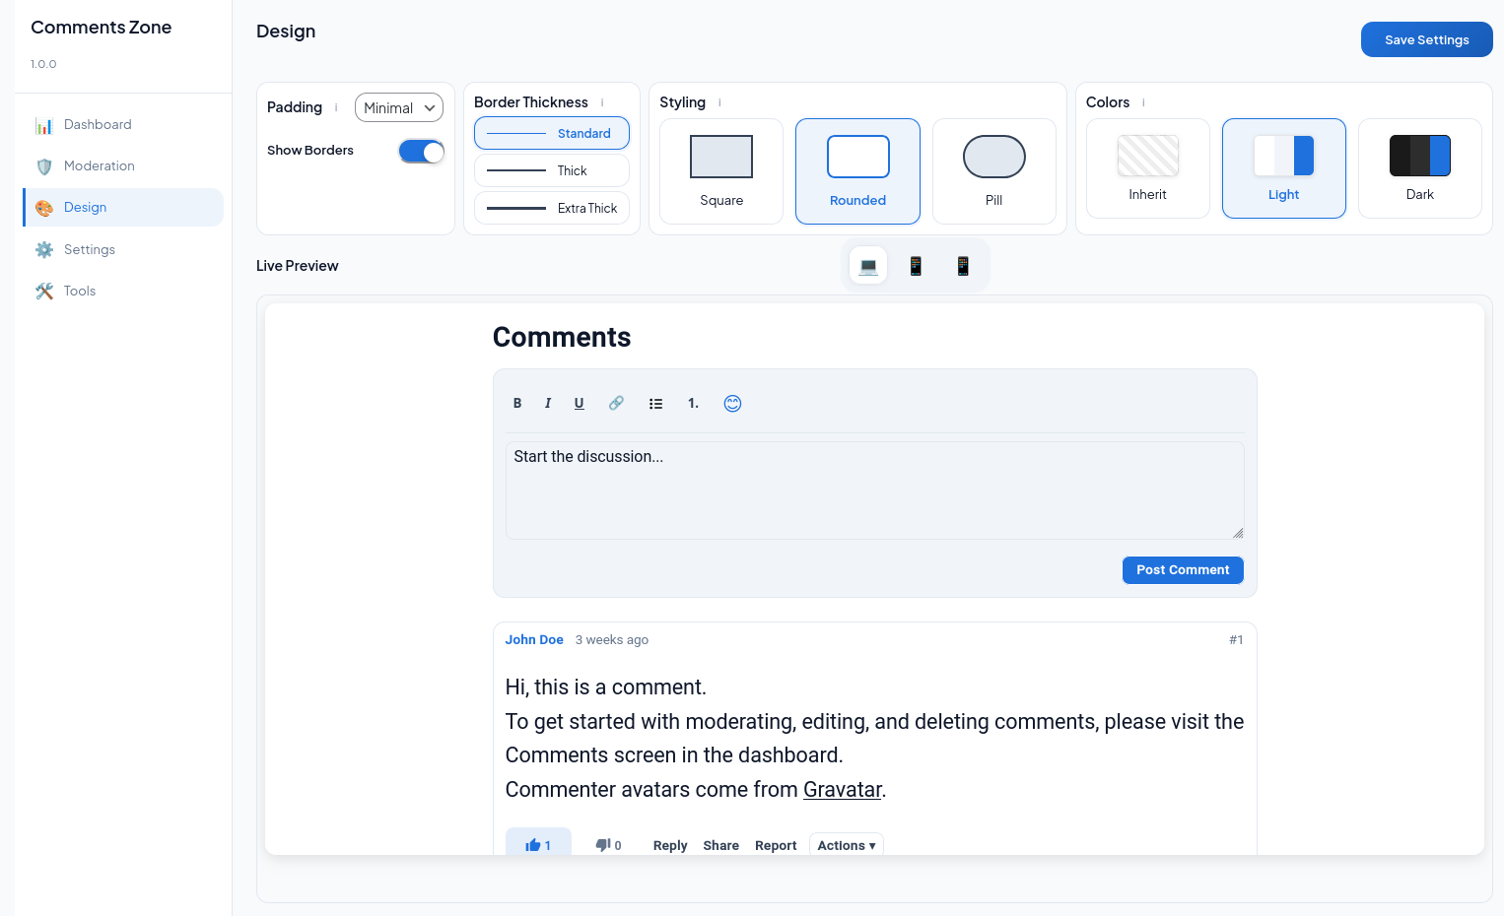Select Extra Thick border thickness

(552, 208)
